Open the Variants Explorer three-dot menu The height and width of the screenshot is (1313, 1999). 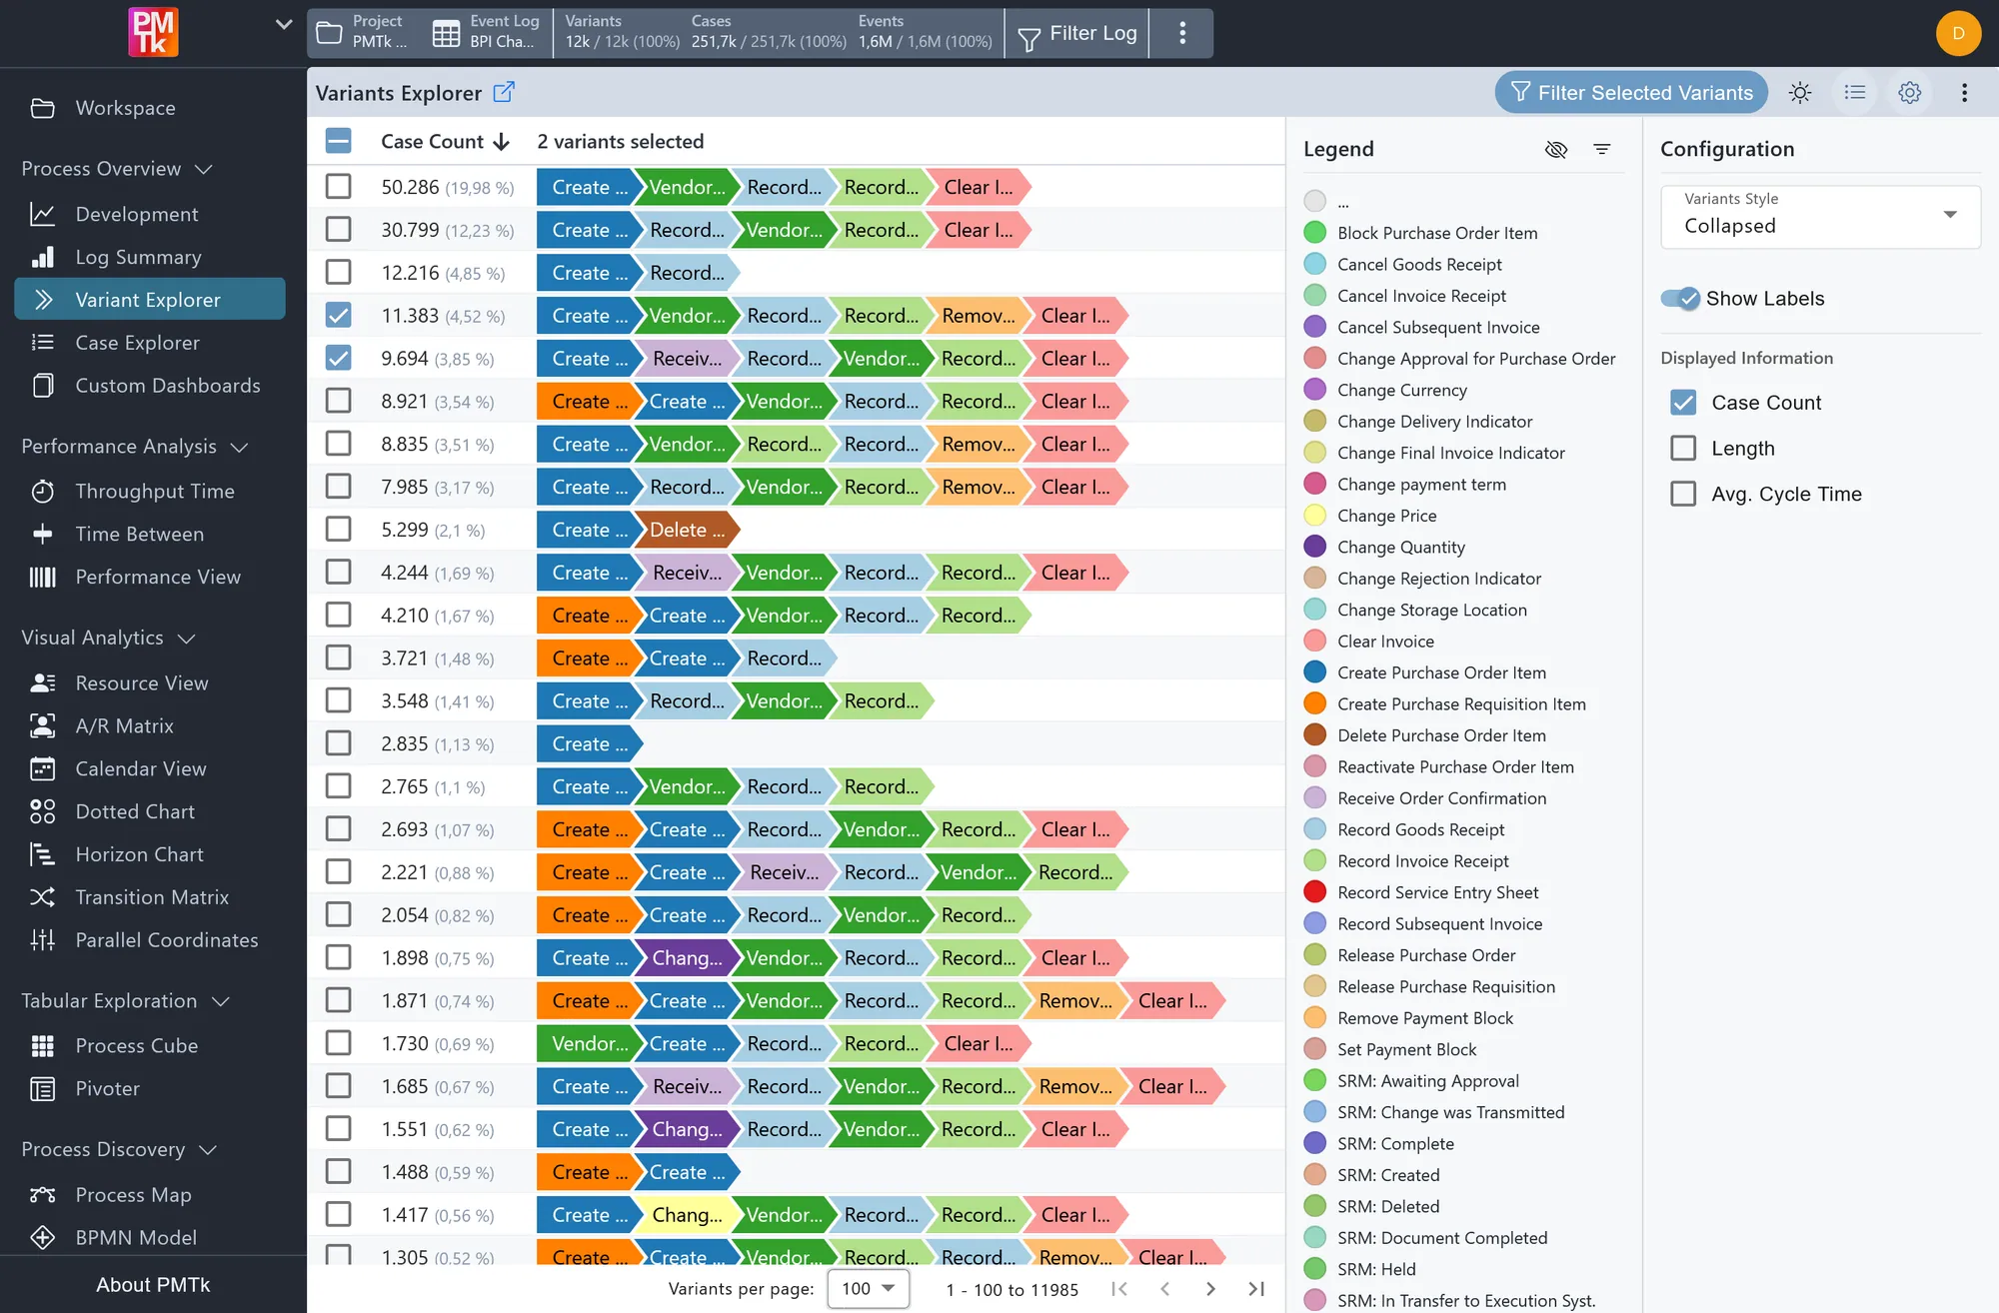click(1964, 93)
